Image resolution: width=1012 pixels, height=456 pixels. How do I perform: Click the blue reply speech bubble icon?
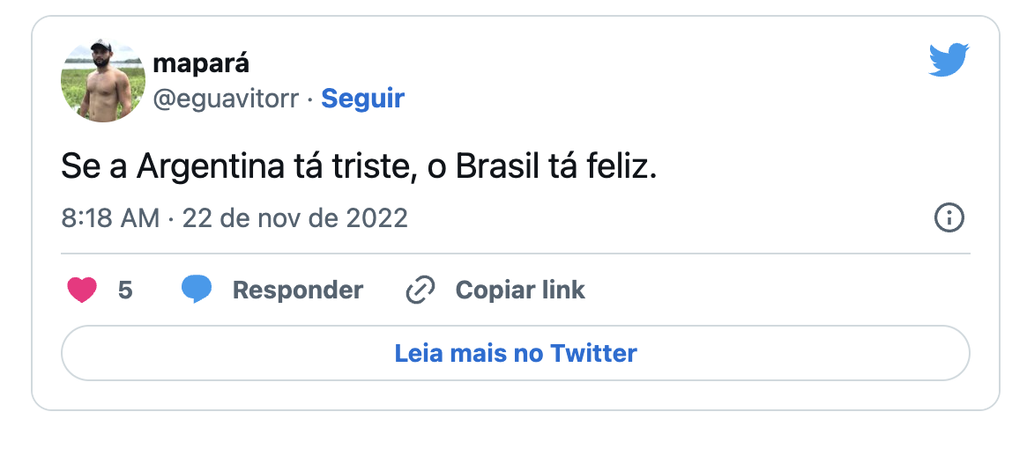coord(197,290)
